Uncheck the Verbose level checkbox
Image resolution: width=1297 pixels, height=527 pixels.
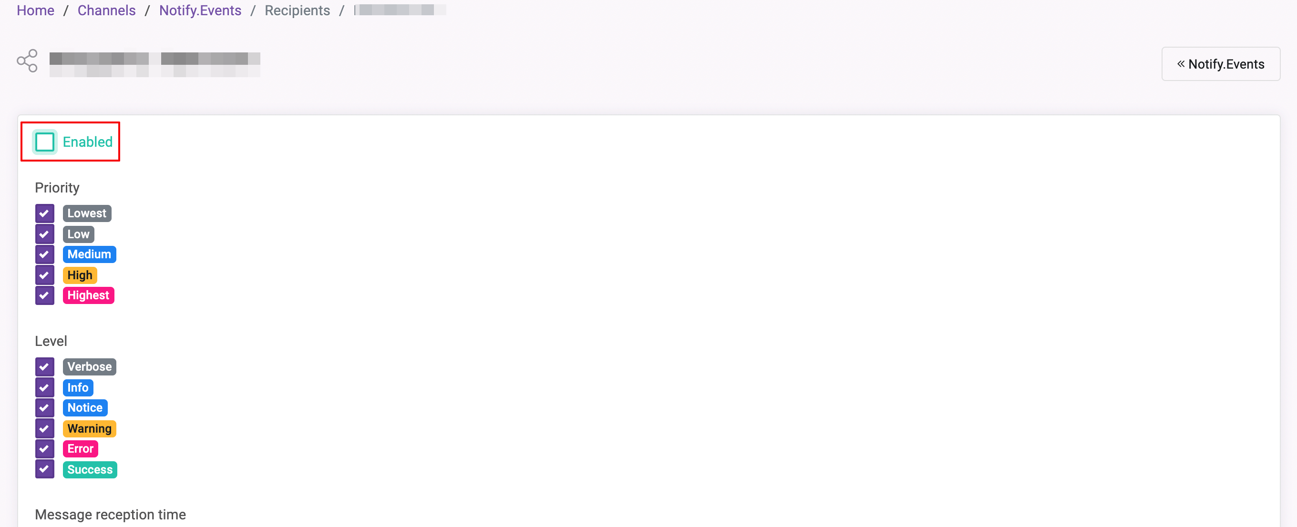[45, 366]
